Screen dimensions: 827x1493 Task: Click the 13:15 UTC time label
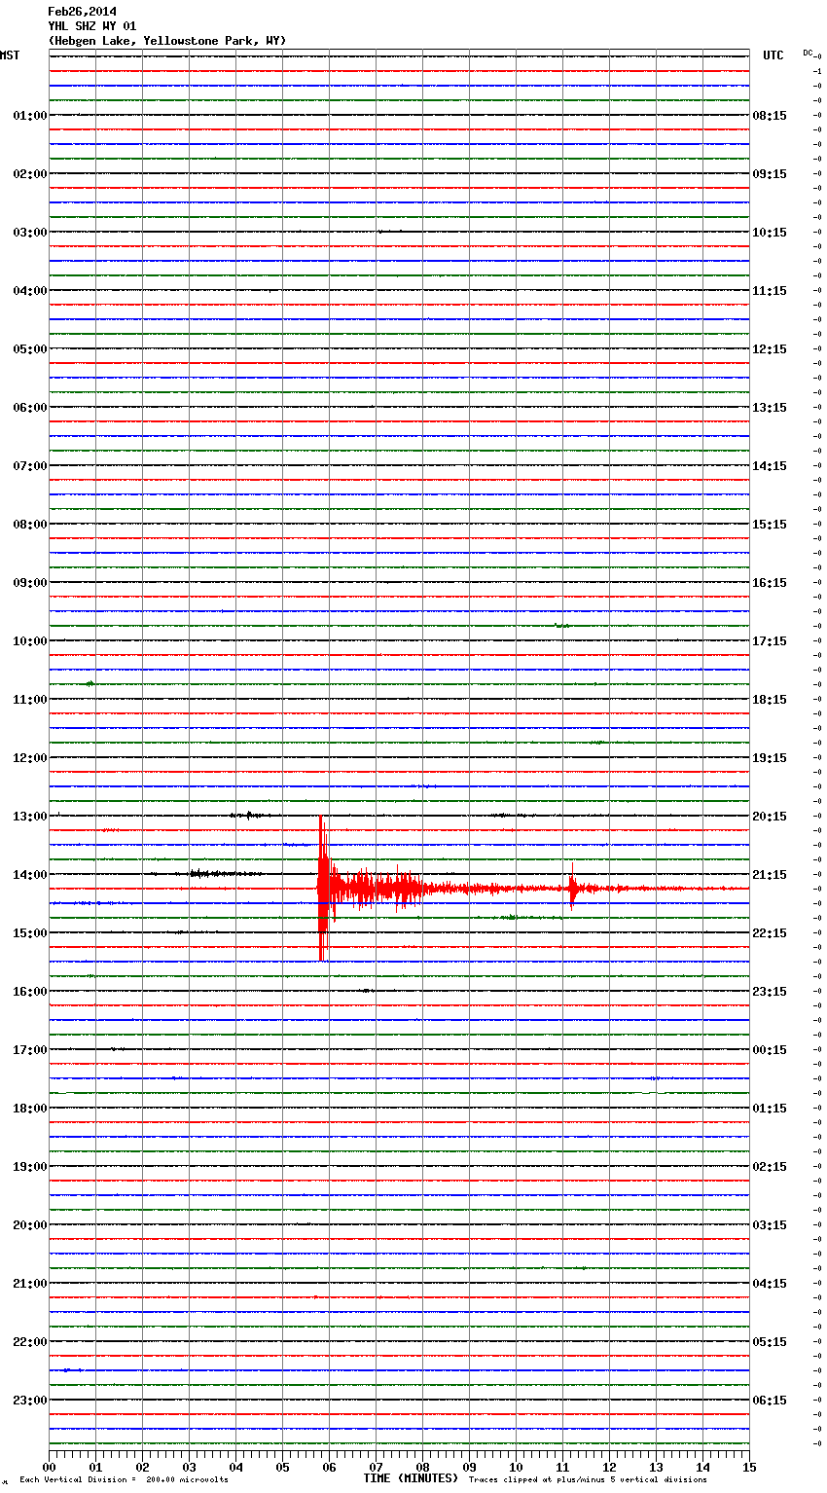pos(770,408)
